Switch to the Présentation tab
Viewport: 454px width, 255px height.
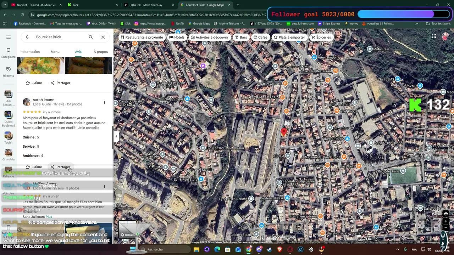tap(30, 52)
